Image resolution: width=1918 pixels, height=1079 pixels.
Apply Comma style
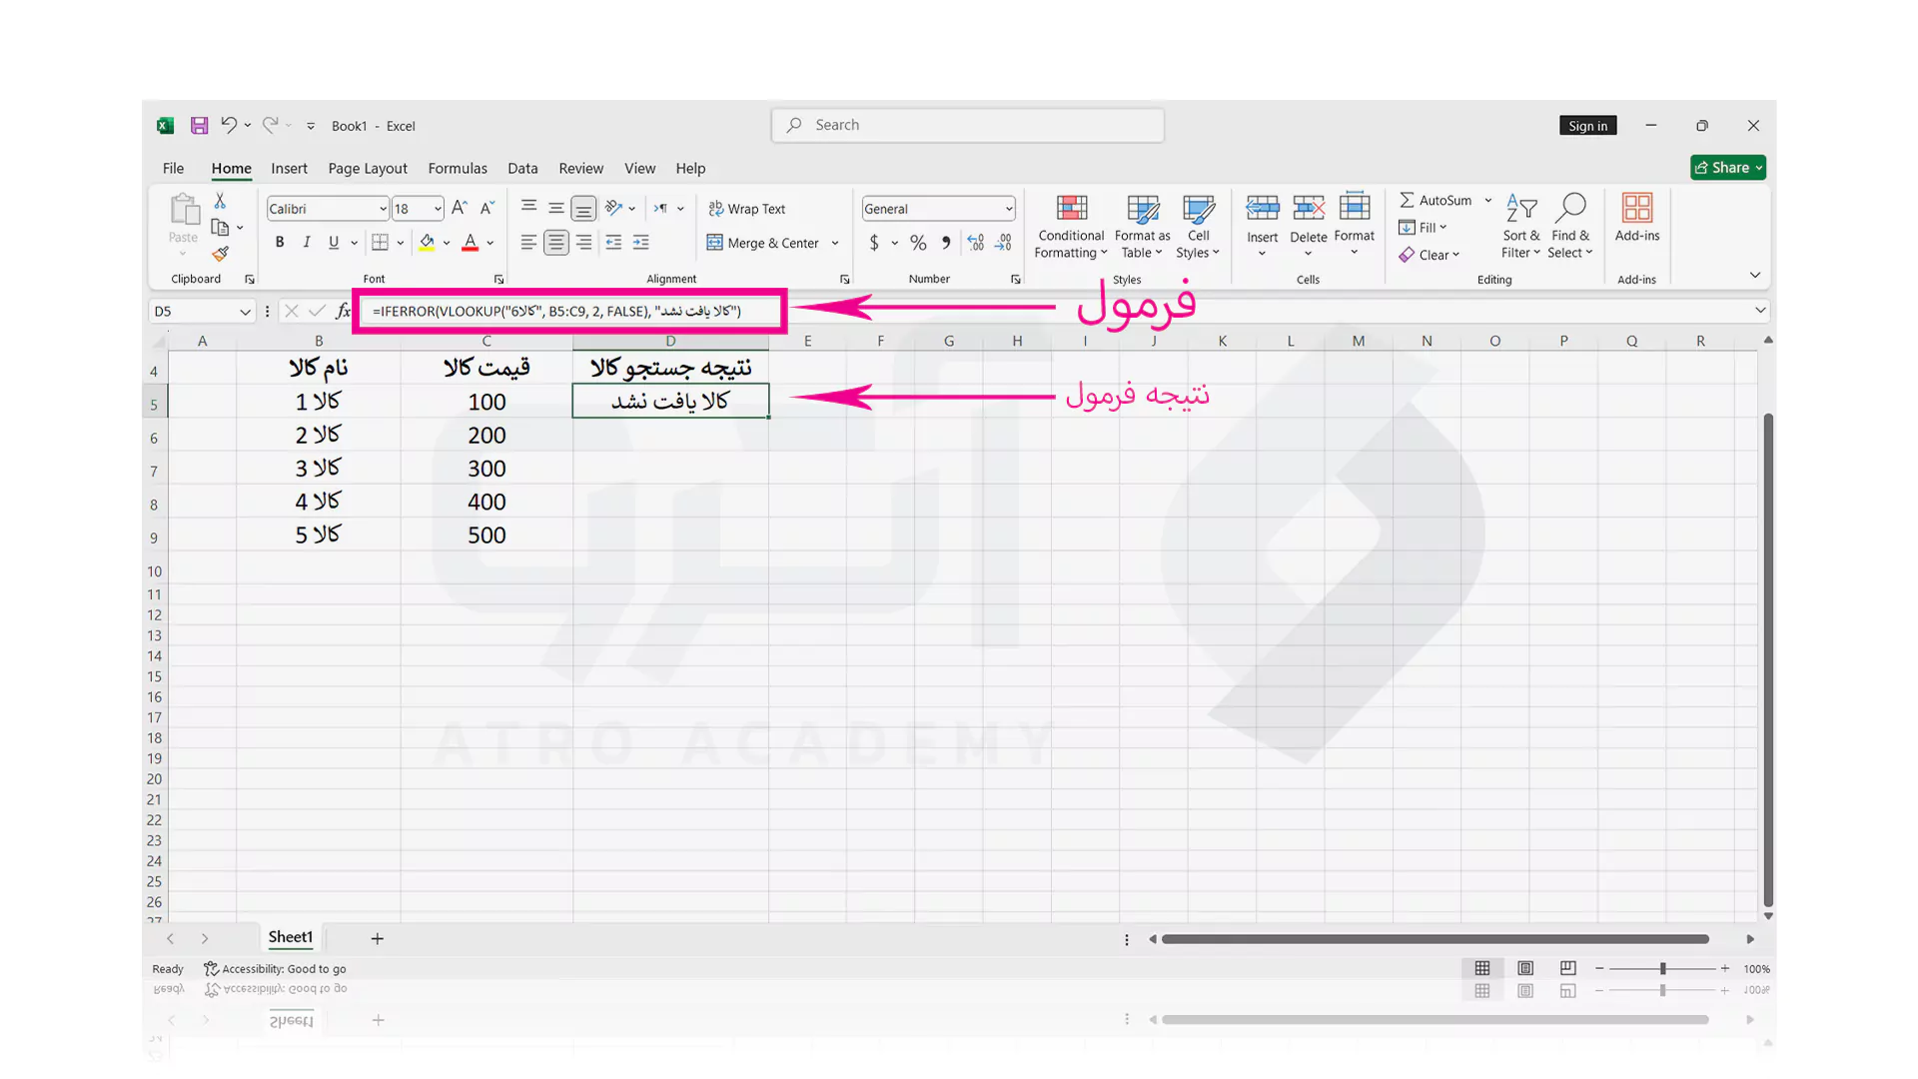(x=946, y=243)
